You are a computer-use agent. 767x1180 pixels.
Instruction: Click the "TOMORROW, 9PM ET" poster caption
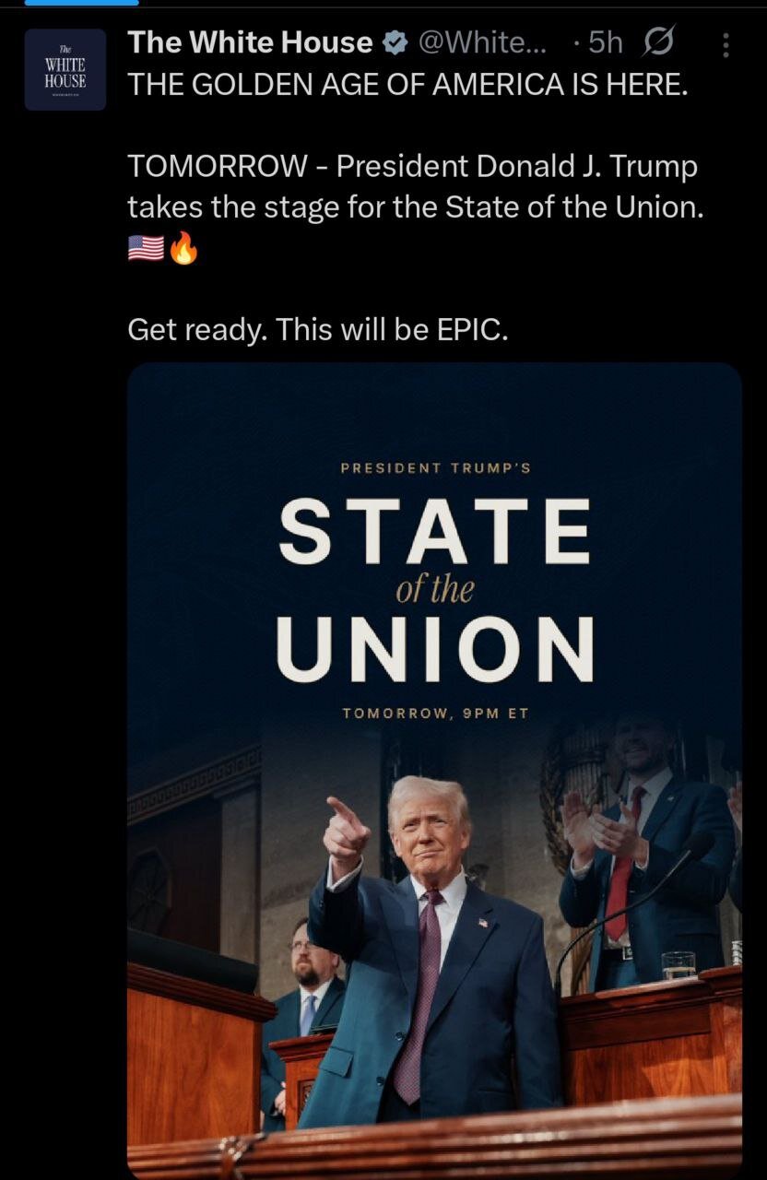[x=435, y=714]
